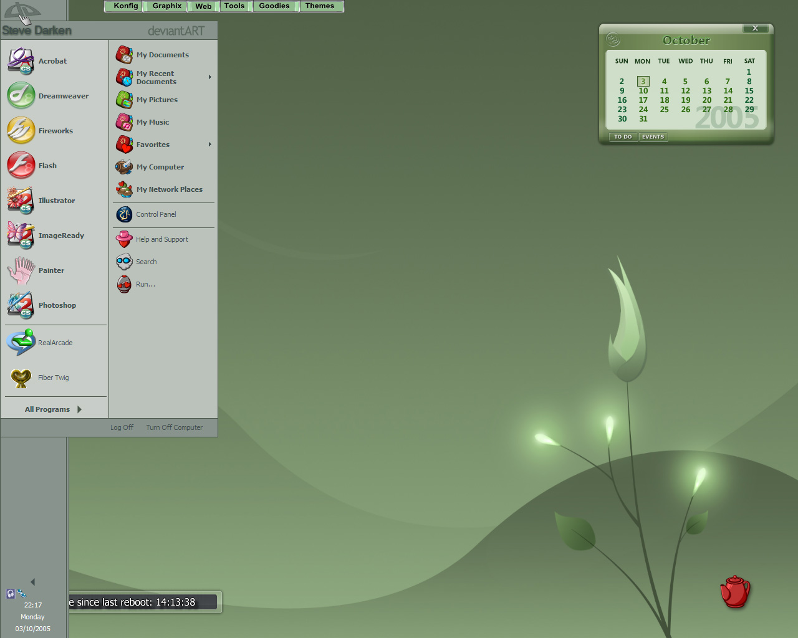Launch Acrobat from the start menu icon
798x638 pixels.
click(x=21, y=61)
